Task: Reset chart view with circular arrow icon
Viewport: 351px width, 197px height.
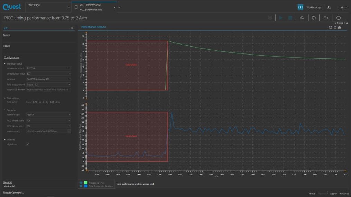Action: click(330, 27)
